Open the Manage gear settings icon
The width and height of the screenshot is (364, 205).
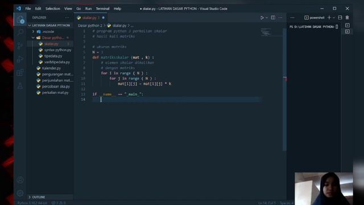[x=20, y=193]
